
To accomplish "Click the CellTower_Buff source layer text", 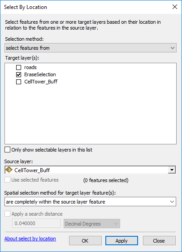I will (32, 170).
